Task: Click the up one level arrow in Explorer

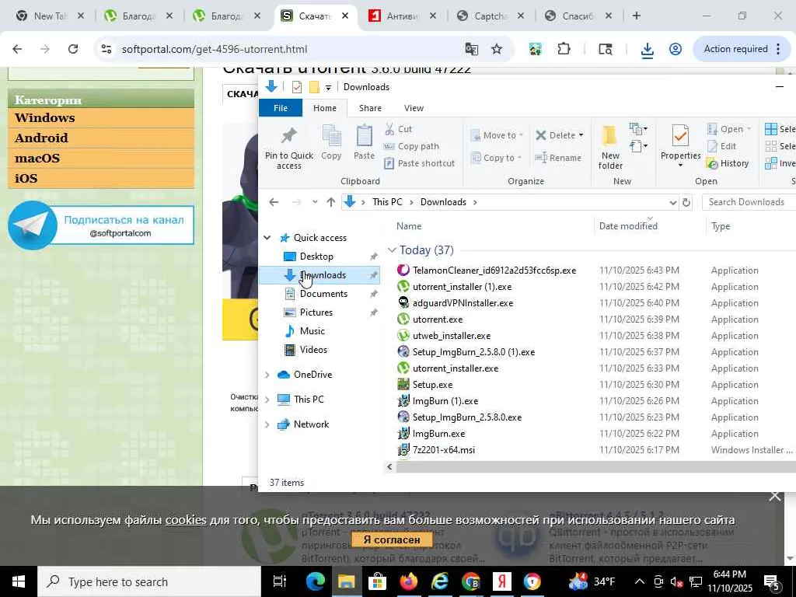Action: tap(331, 202)
